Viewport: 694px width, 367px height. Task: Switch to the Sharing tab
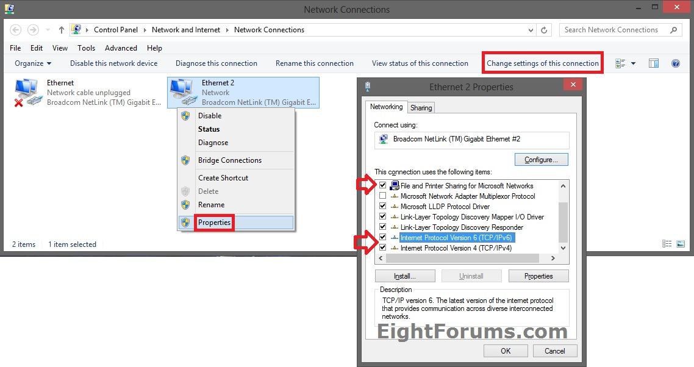point(421,108)
